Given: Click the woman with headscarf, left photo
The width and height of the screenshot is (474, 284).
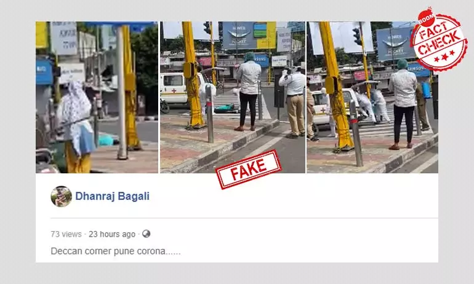Looking at the screenshot, I should click(76, 127).
